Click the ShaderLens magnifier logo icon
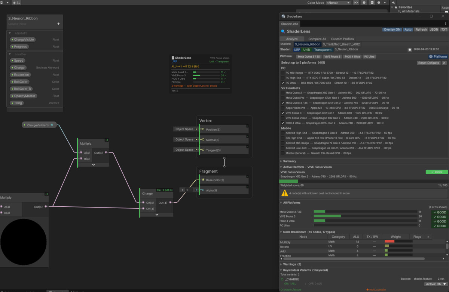The height and width of the screenshot is (292, 449). (x=283, y=31)
